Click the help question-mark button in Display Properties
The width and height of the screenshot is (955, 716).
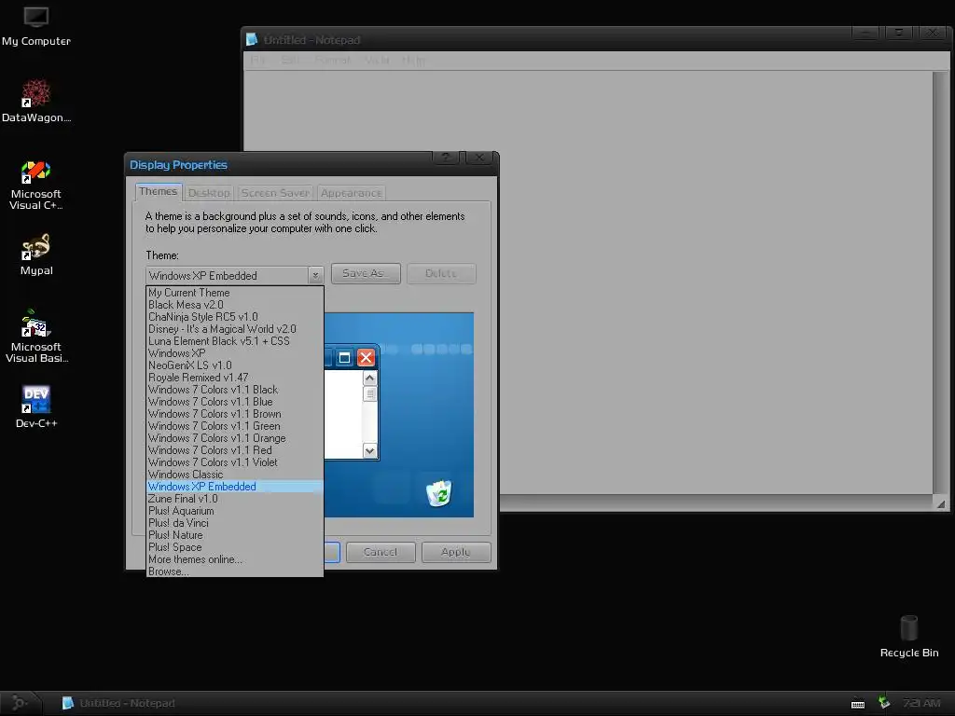(x=446, y=158)
